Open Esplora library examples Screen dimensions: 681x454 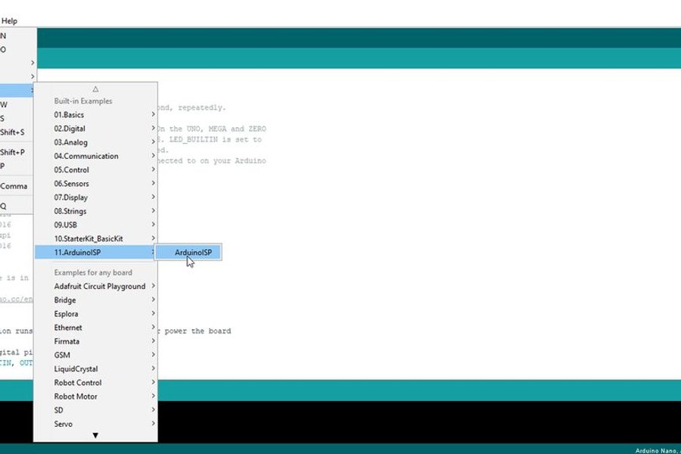point(95,314)
